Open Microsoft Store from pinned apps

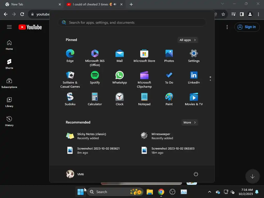[x=144, y=56]
